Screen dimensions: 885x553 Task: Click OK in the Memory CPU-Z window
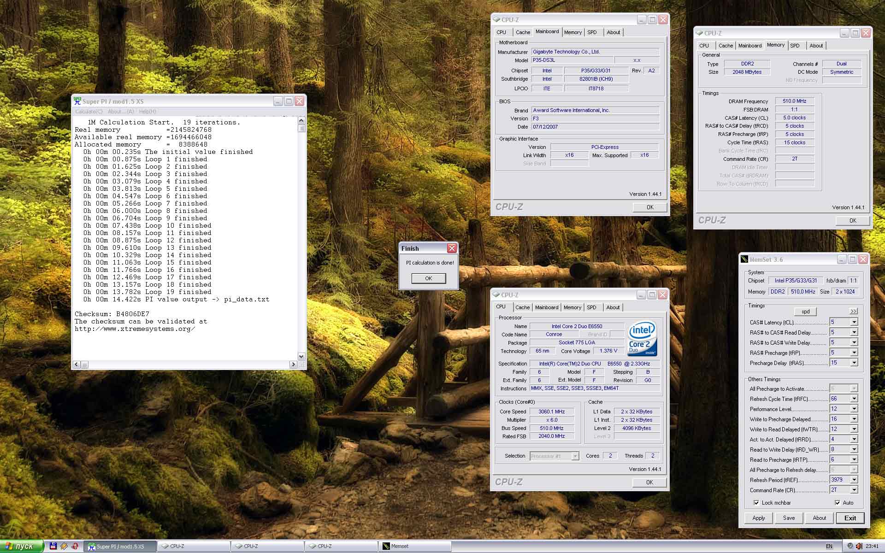[853, 221]
